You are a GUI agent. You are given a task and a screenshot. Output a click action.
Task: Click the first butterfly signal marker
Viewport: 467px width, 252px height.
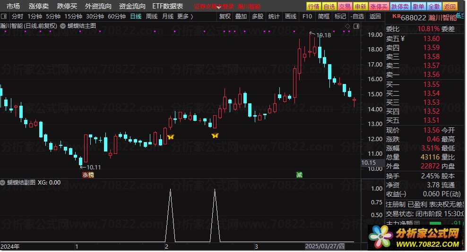(x=170, y=137)
